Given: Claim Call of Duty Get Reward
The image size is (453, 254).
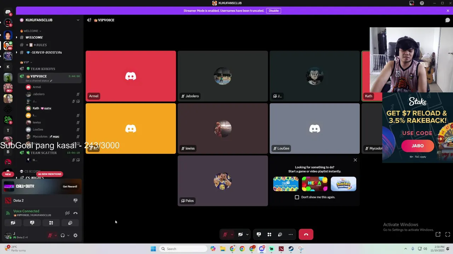Looking at the screenshot, I should [70, 186].
